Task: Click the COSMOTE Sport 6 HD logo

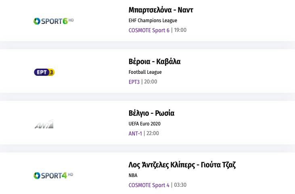Action: pyautogui.click(x=53, y=21)
